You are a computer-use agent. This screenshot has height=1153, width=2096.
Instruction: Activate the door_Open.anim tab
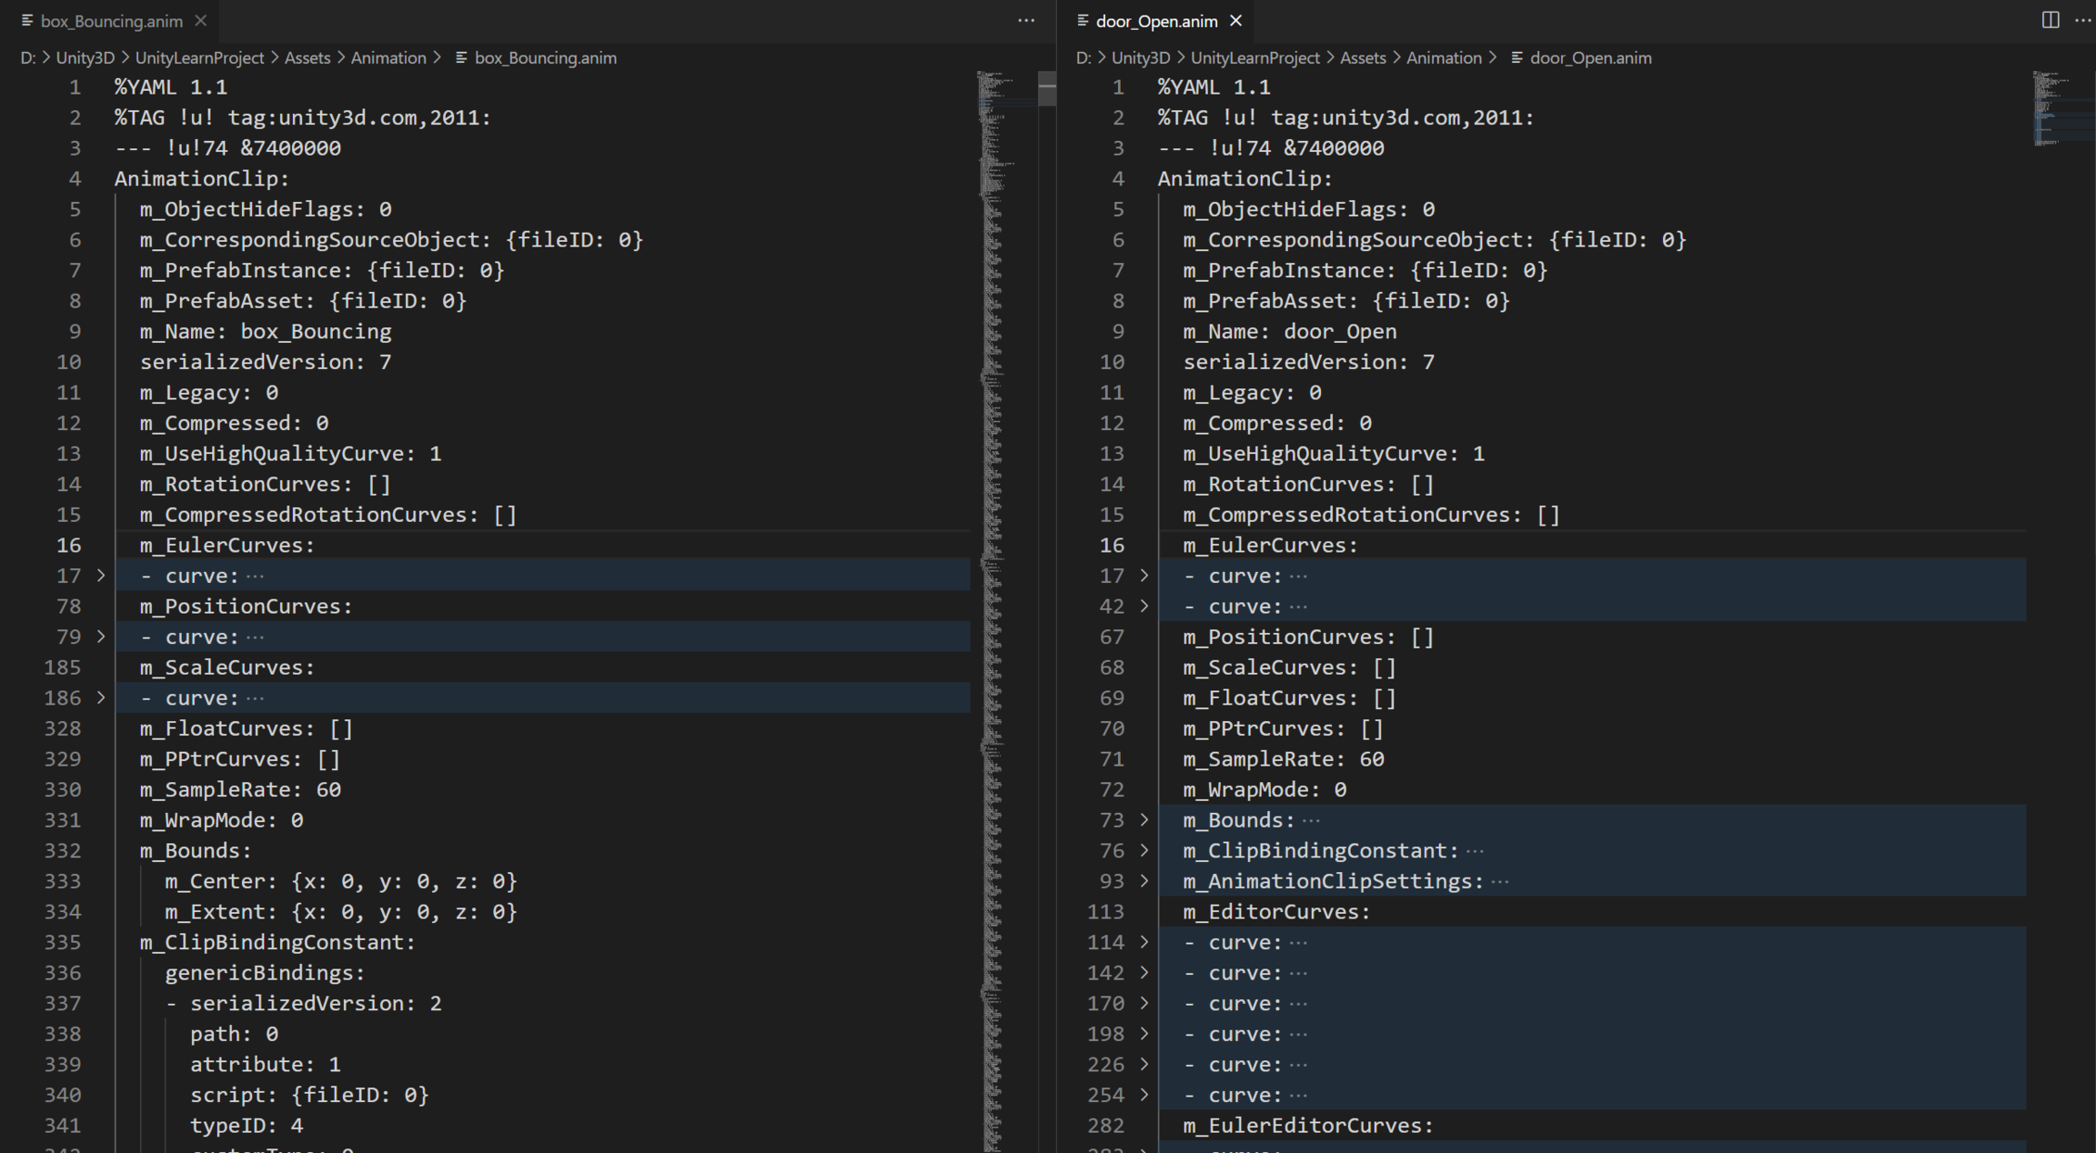coord(1155,21)
